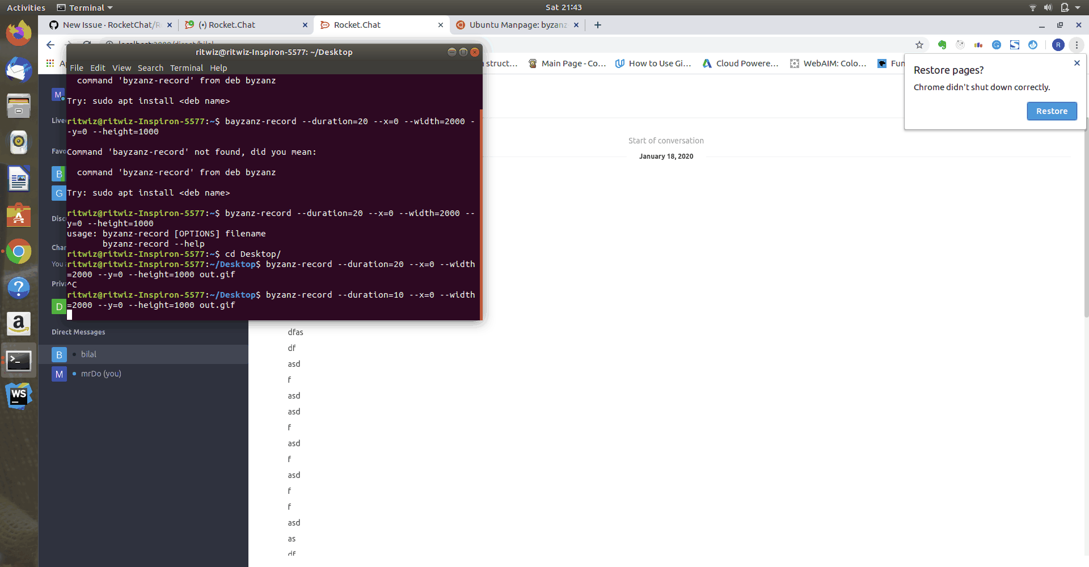Open the Apps grid in the bookmarks bar
The height and width of the screenshot is (567, 1089).
[50, 64]
